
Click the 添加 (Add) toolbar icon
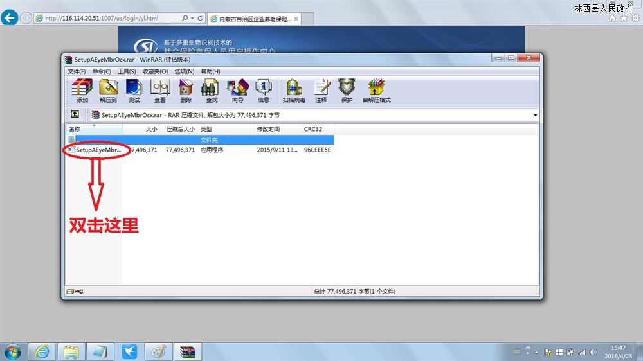click(x=82, y=90)
